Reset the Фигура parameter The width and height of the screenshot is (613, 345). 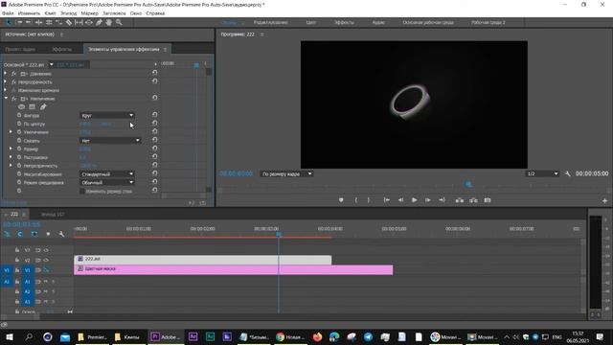point(155,115)
